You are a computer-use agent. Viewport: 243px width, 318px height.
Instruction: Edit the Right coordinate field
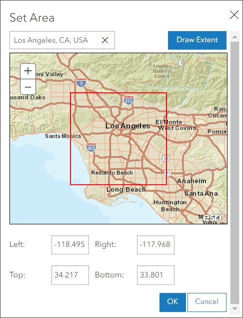click(155, 245)
